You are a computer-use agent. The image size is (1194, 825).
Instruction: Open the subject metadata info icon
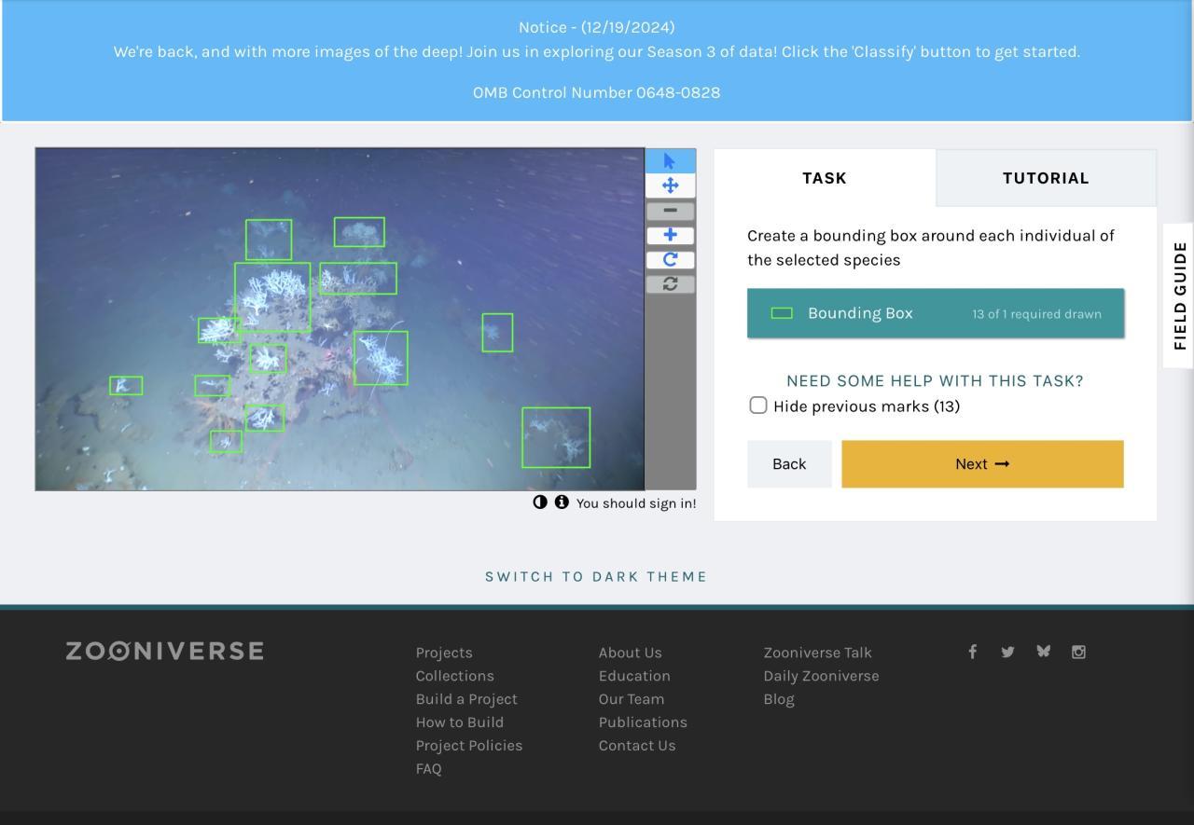tap(562, 502)
